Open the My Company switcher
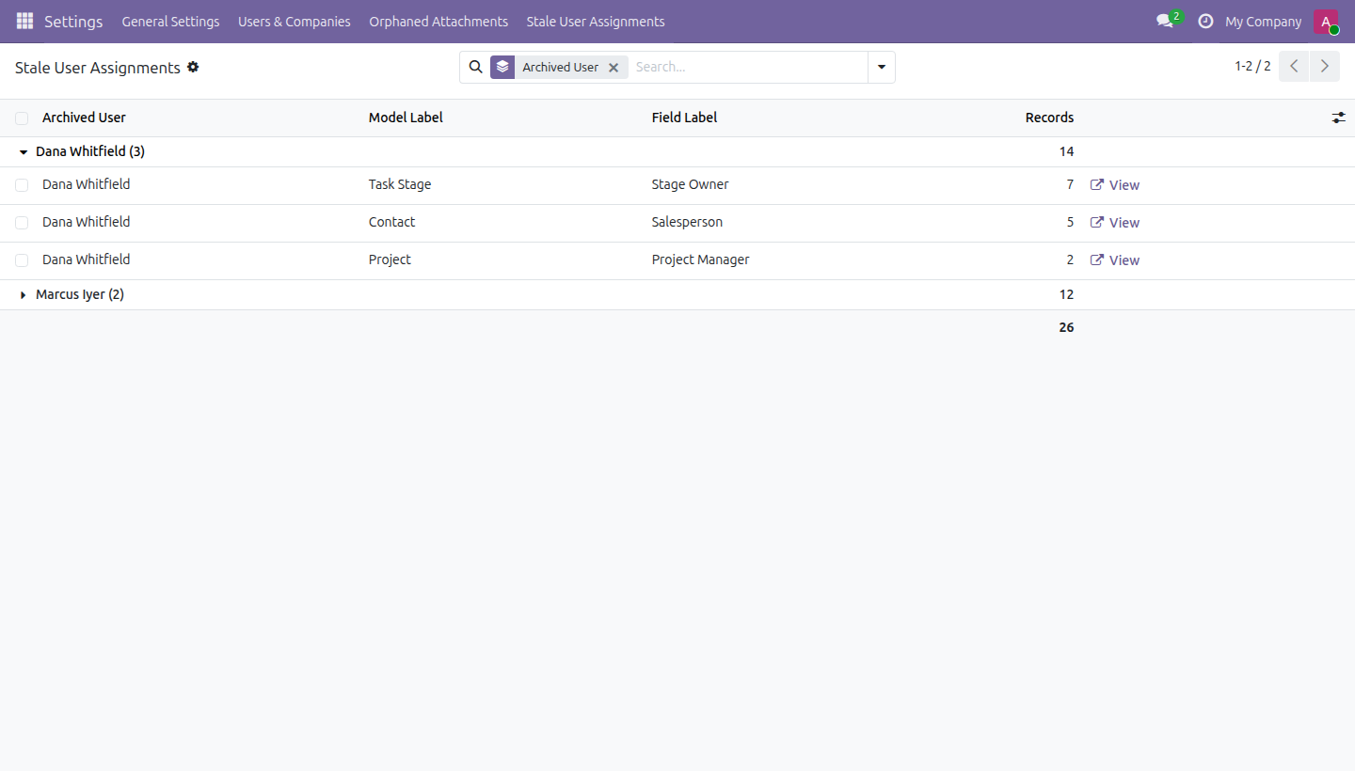This screenshot has width=1355, height=771. [x=1263, y=22]
